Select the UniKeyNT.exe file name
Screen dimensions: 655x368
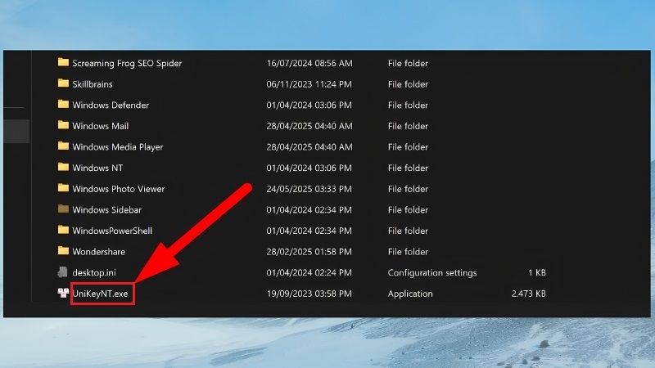100,294
